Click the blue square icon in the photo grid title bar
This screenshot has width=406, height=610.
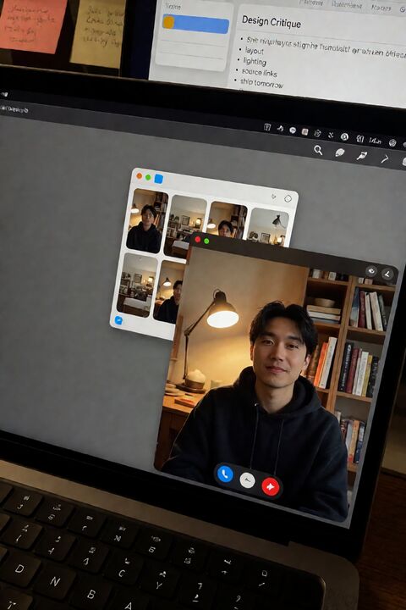coord(158,179)
